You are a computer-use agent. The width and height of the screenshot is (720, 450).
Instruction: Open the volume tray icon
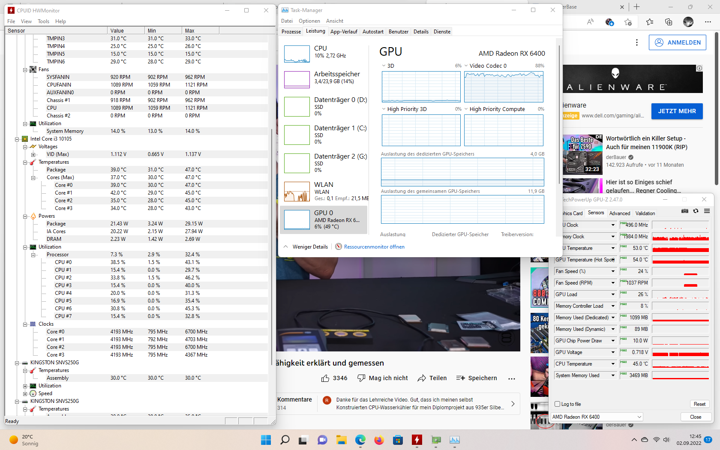coord(666,440)
